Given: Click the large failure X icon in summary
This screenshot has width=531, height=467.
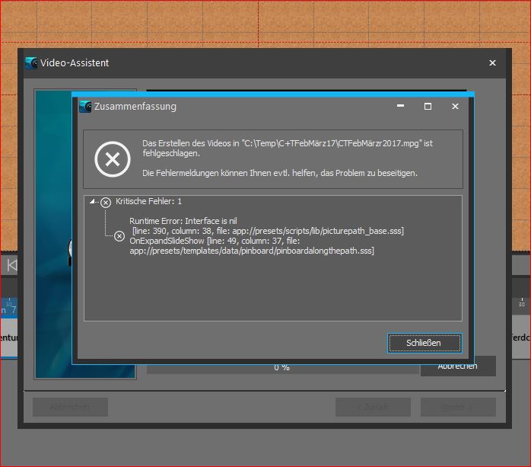Looking at the screenshot, I should click(112, 159).
